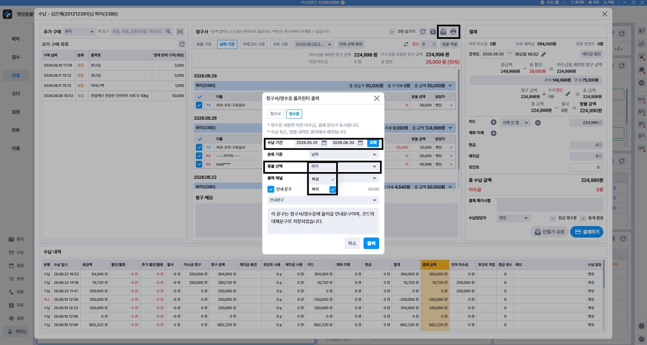
Task: Switch invoice view to 카테고리 기준
Action: point(254,44)
